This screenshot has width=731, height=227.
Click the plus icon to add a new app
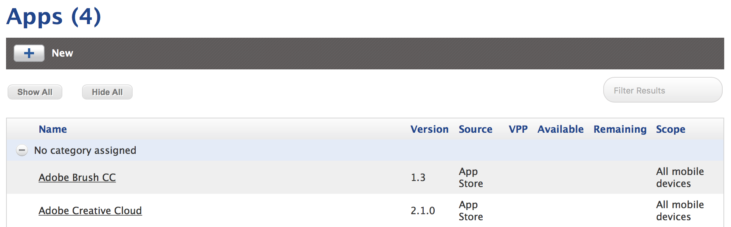pos(29,53)
